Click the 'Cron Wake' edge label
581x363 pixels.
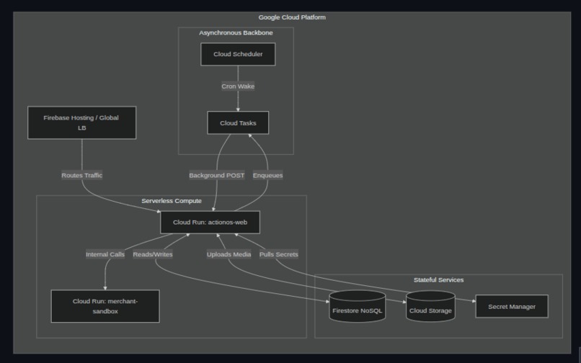click(238, 86)
